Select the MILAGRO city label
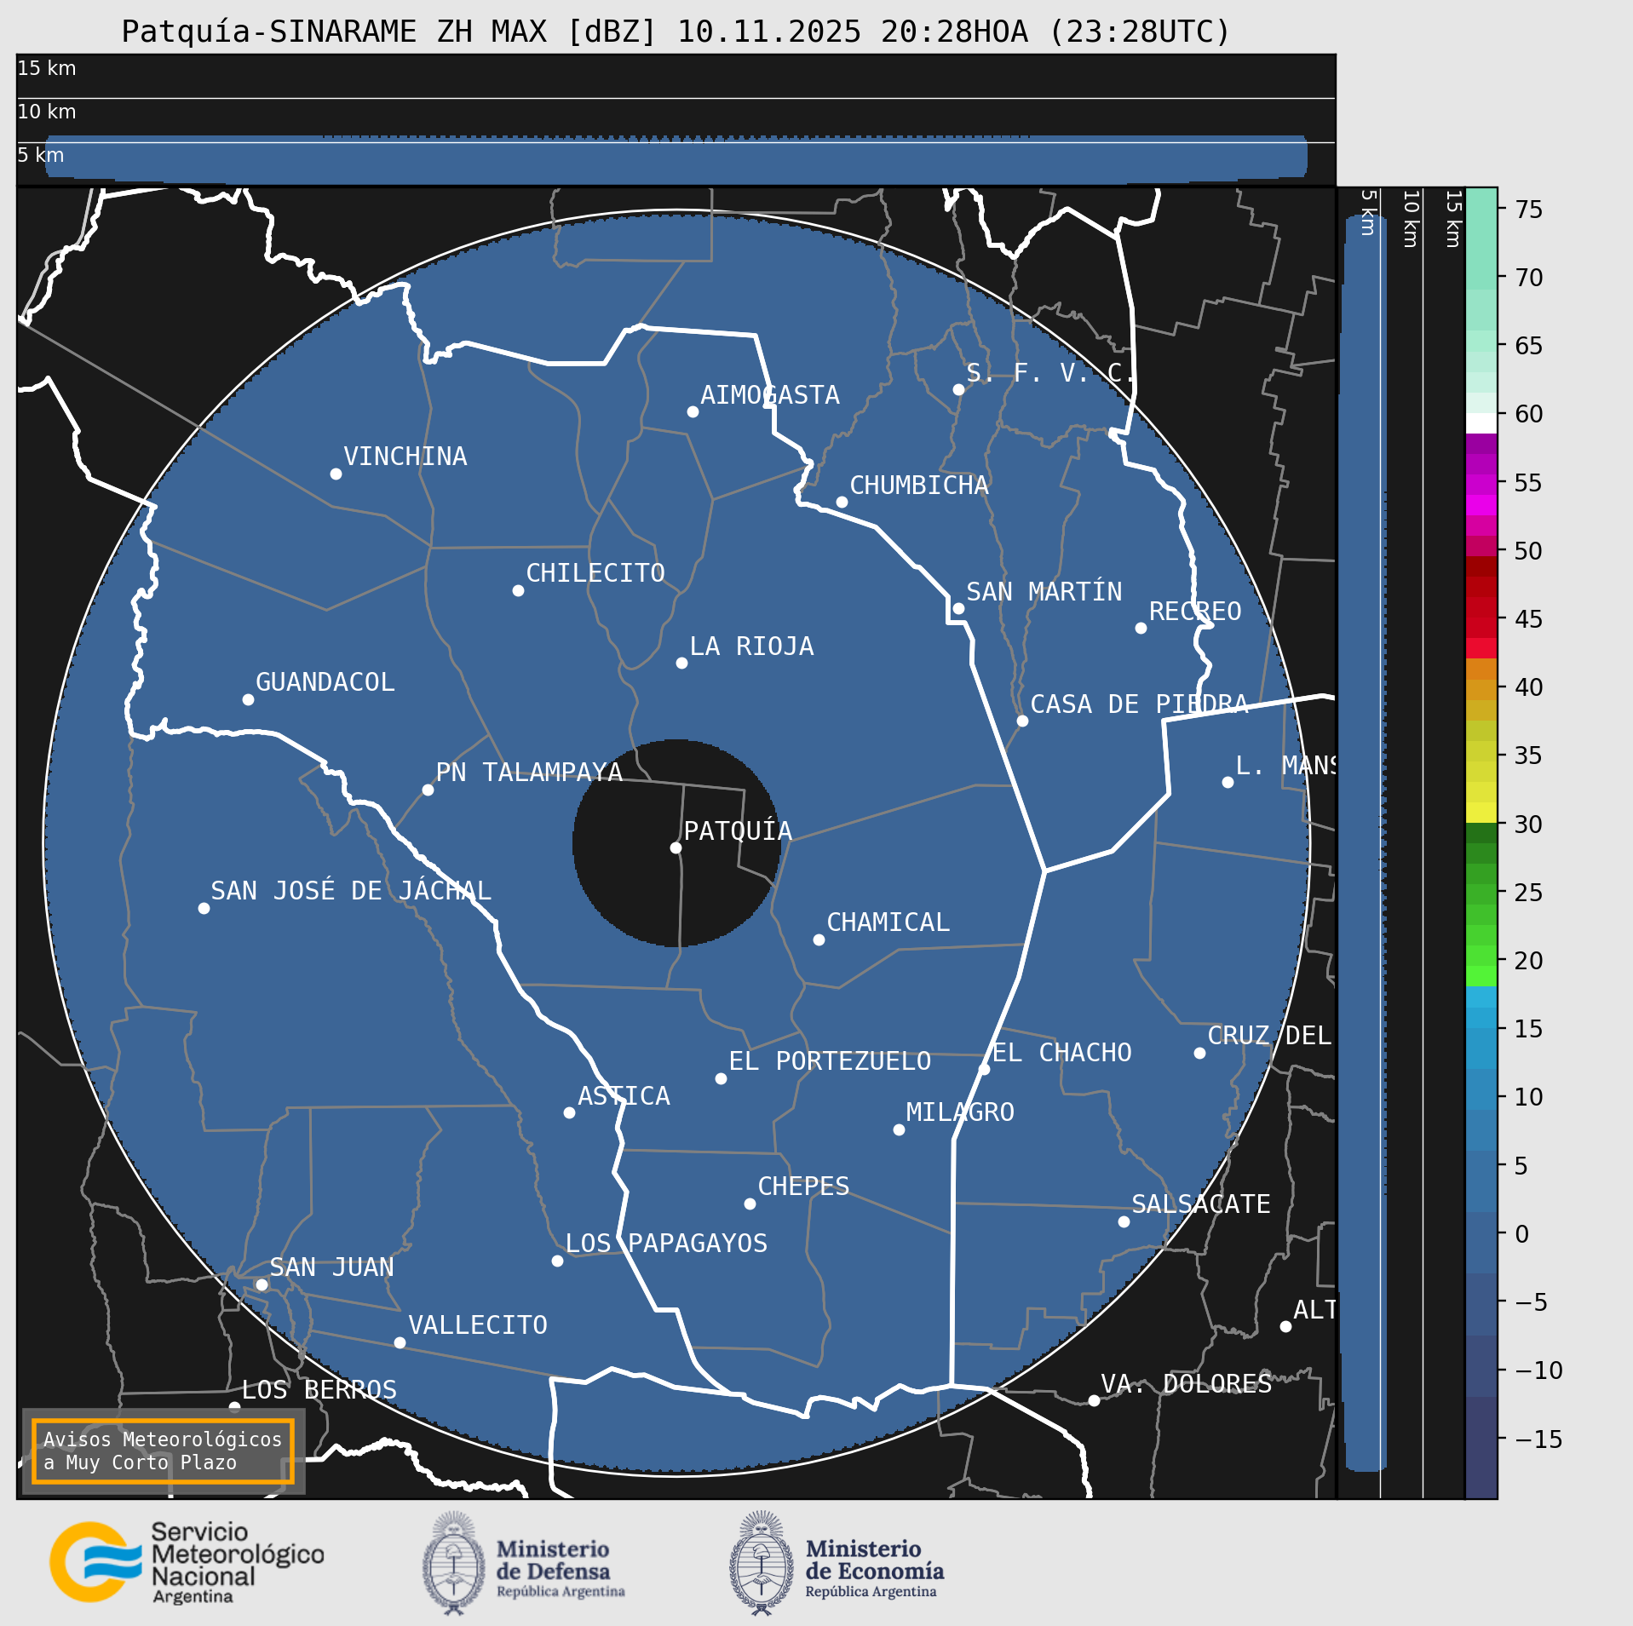The image size is (1633, 1626). click(x=960, y=1112)
